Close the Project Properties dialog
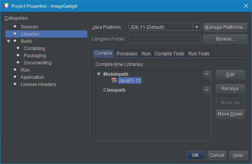Image resolution: width=252 pixels, height=164 pixels. click(246, 6)
